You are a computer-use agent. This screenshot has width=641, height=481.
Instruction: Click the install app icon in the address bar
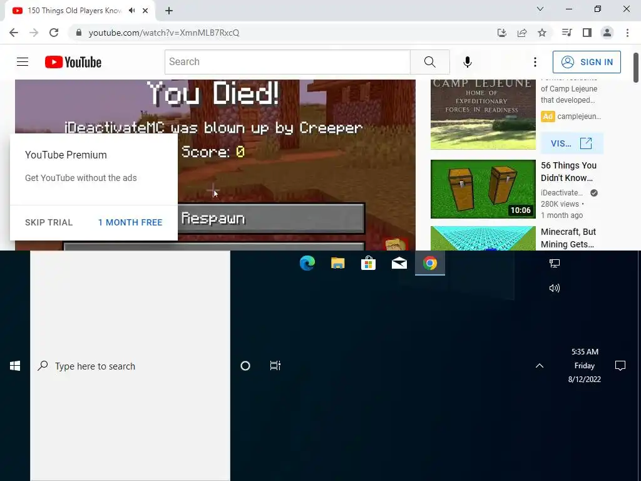click(x=501, y=33)
